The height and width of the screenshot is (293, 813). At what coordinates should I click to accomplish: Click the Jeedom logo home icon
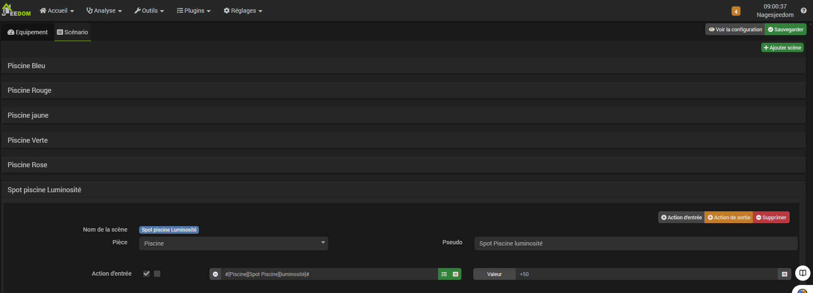tap(16, 10)
